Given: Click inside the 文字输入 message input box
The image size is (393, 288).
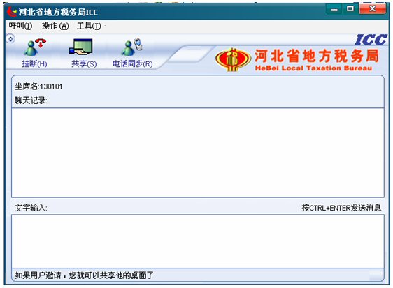Looking at the screenshot, I should 197,241.
